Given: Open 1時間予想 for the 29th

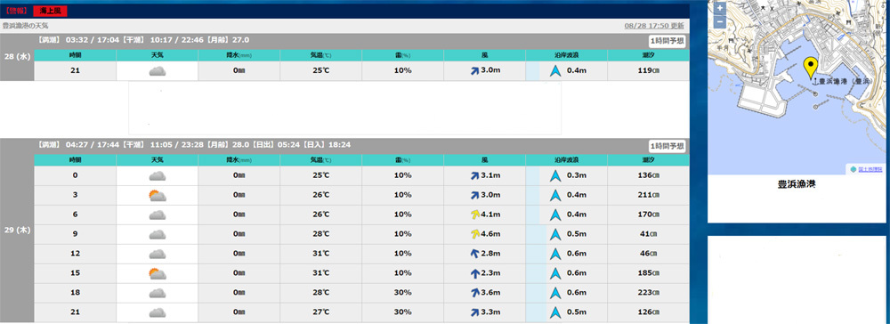Looking at the screenshot, I should point(667,146).
